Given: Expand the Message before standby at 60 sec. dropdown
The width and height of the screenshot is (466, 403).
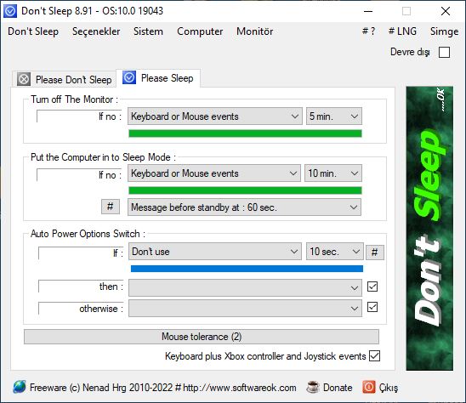Looking at the screenshot, I should point(245,207).
